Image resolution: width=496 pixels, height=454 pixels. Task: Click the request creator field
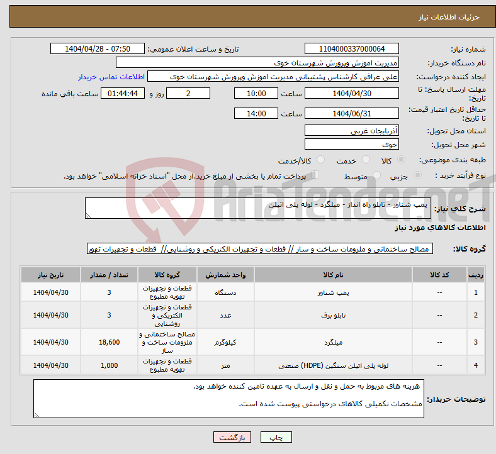pyautogui.click(x=273, y=77)
